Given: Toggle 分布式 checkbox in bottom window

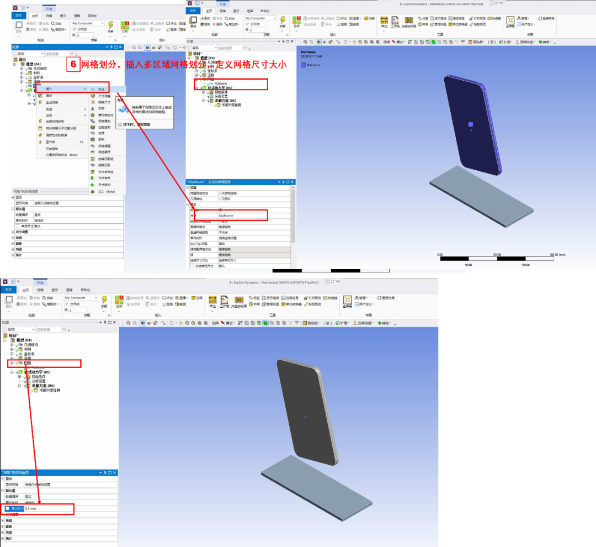Looking at the screenshot, I should 67,304.
